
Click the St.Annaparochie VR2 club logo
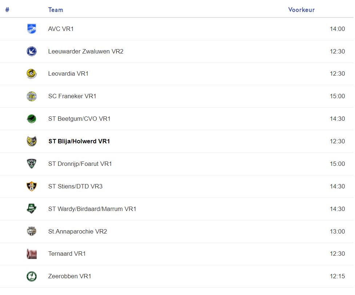32,231
